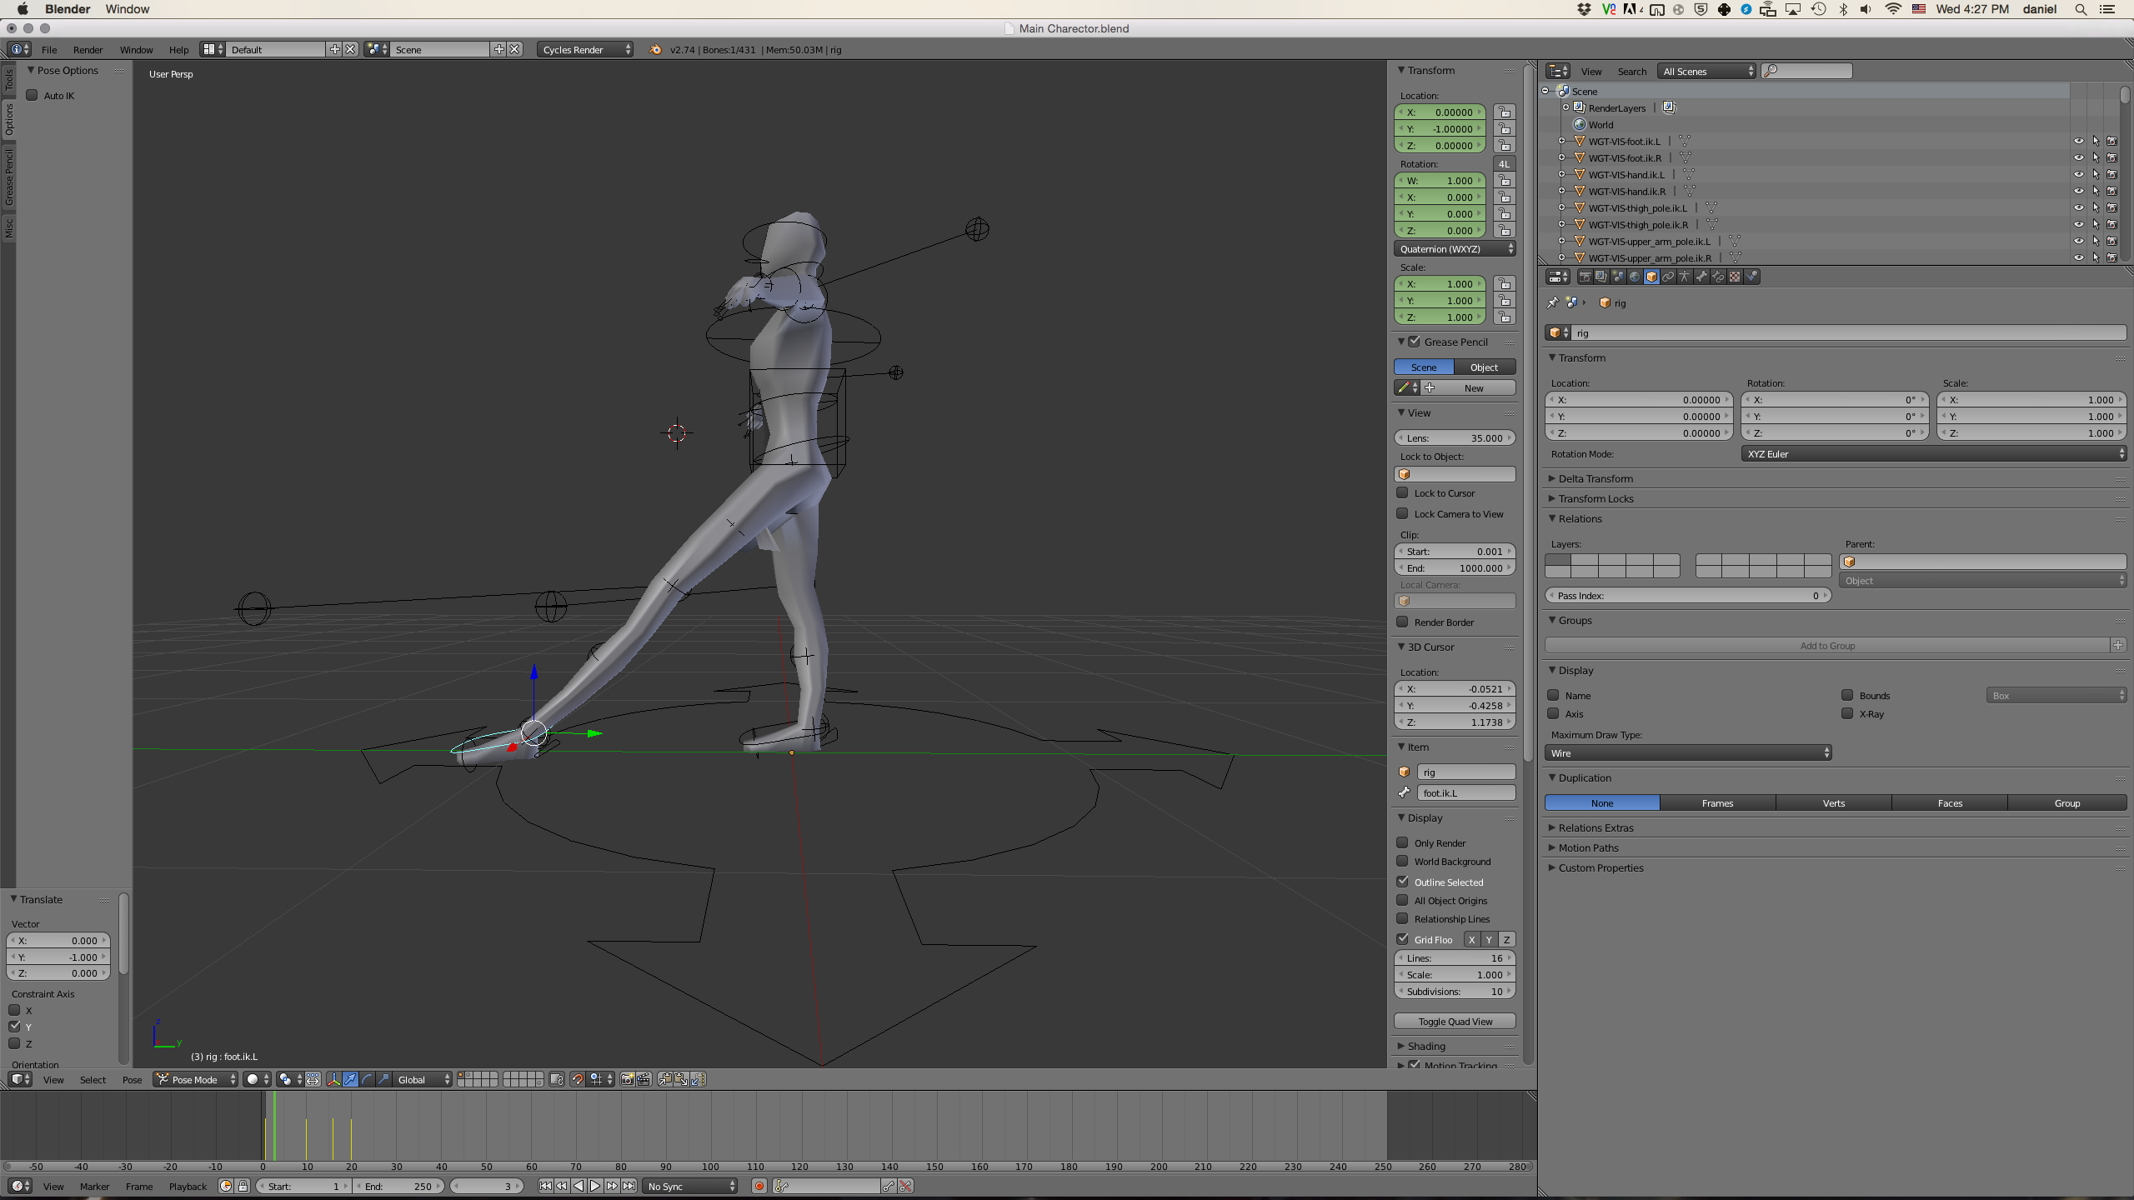Enable Render Border checkbox

(1403, 622)
